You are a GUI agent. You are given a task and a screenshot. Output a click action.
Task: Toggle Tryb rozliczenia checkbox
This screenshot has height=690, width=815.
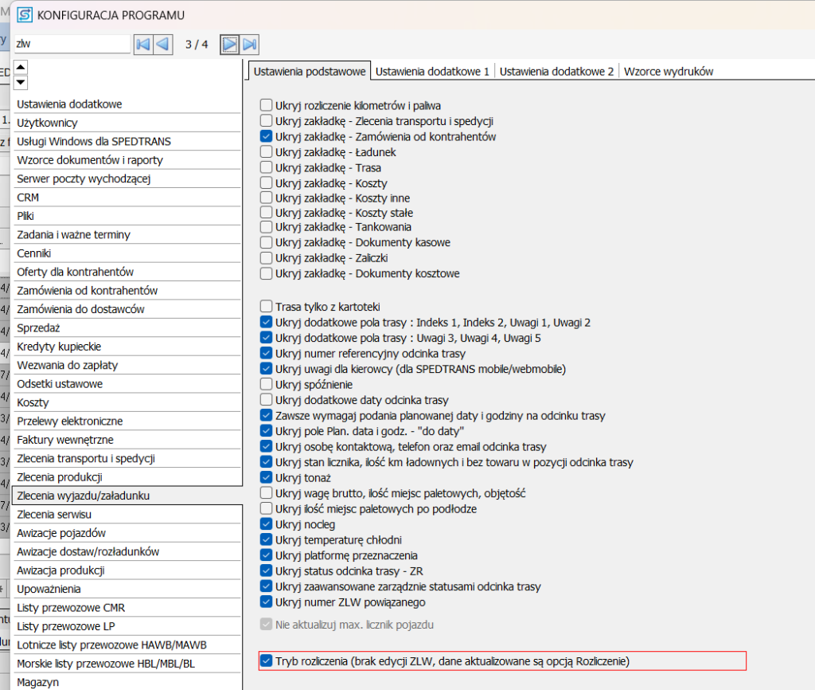[x=266, y=661]
